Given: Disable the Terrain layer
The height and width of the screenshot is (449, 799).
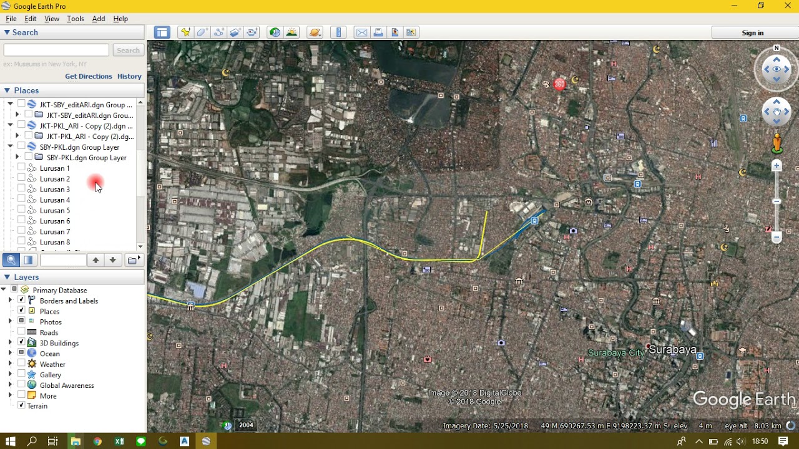Looking at the screenshot, I should (x=21, y=405).
